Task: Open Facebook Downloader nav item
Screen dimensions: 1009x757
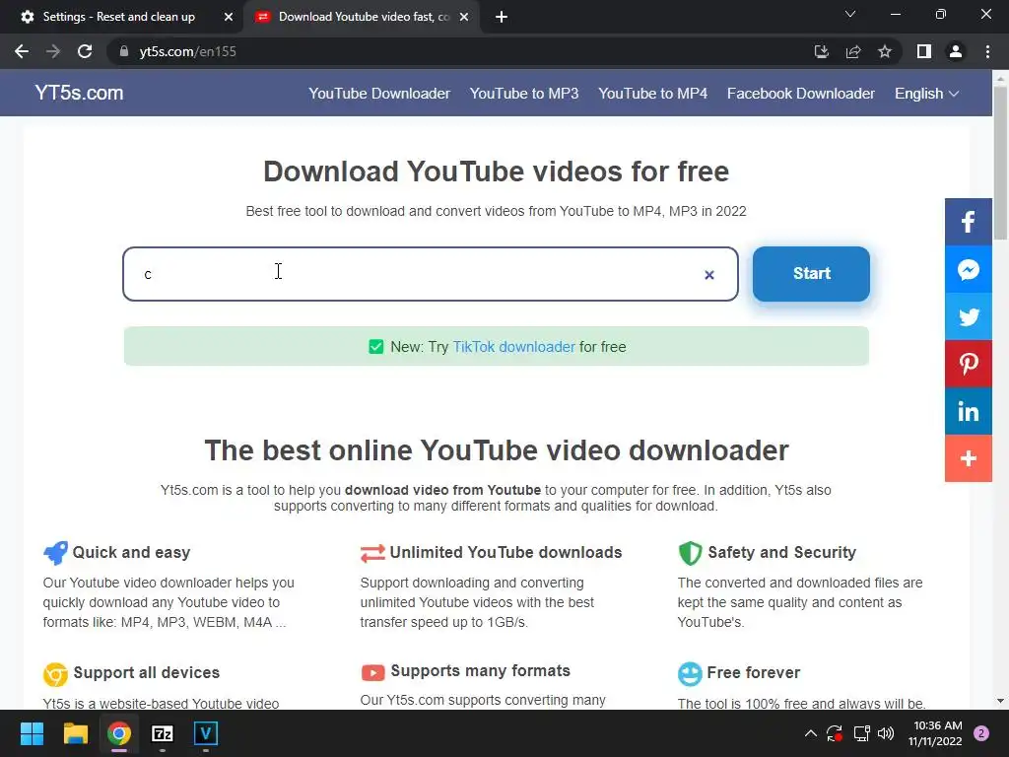Action: [800, 94]
